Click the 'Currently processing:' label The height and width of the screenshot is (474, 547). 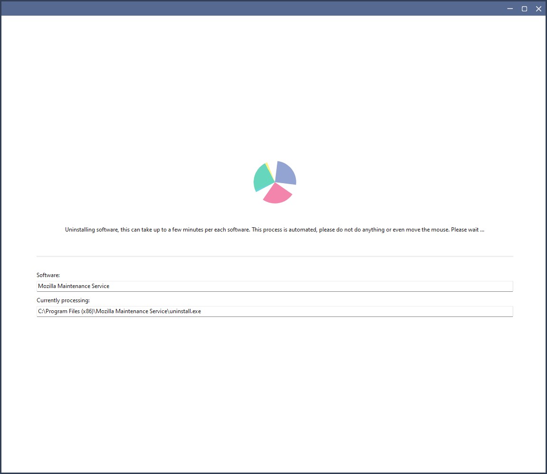tap(63, 300)
